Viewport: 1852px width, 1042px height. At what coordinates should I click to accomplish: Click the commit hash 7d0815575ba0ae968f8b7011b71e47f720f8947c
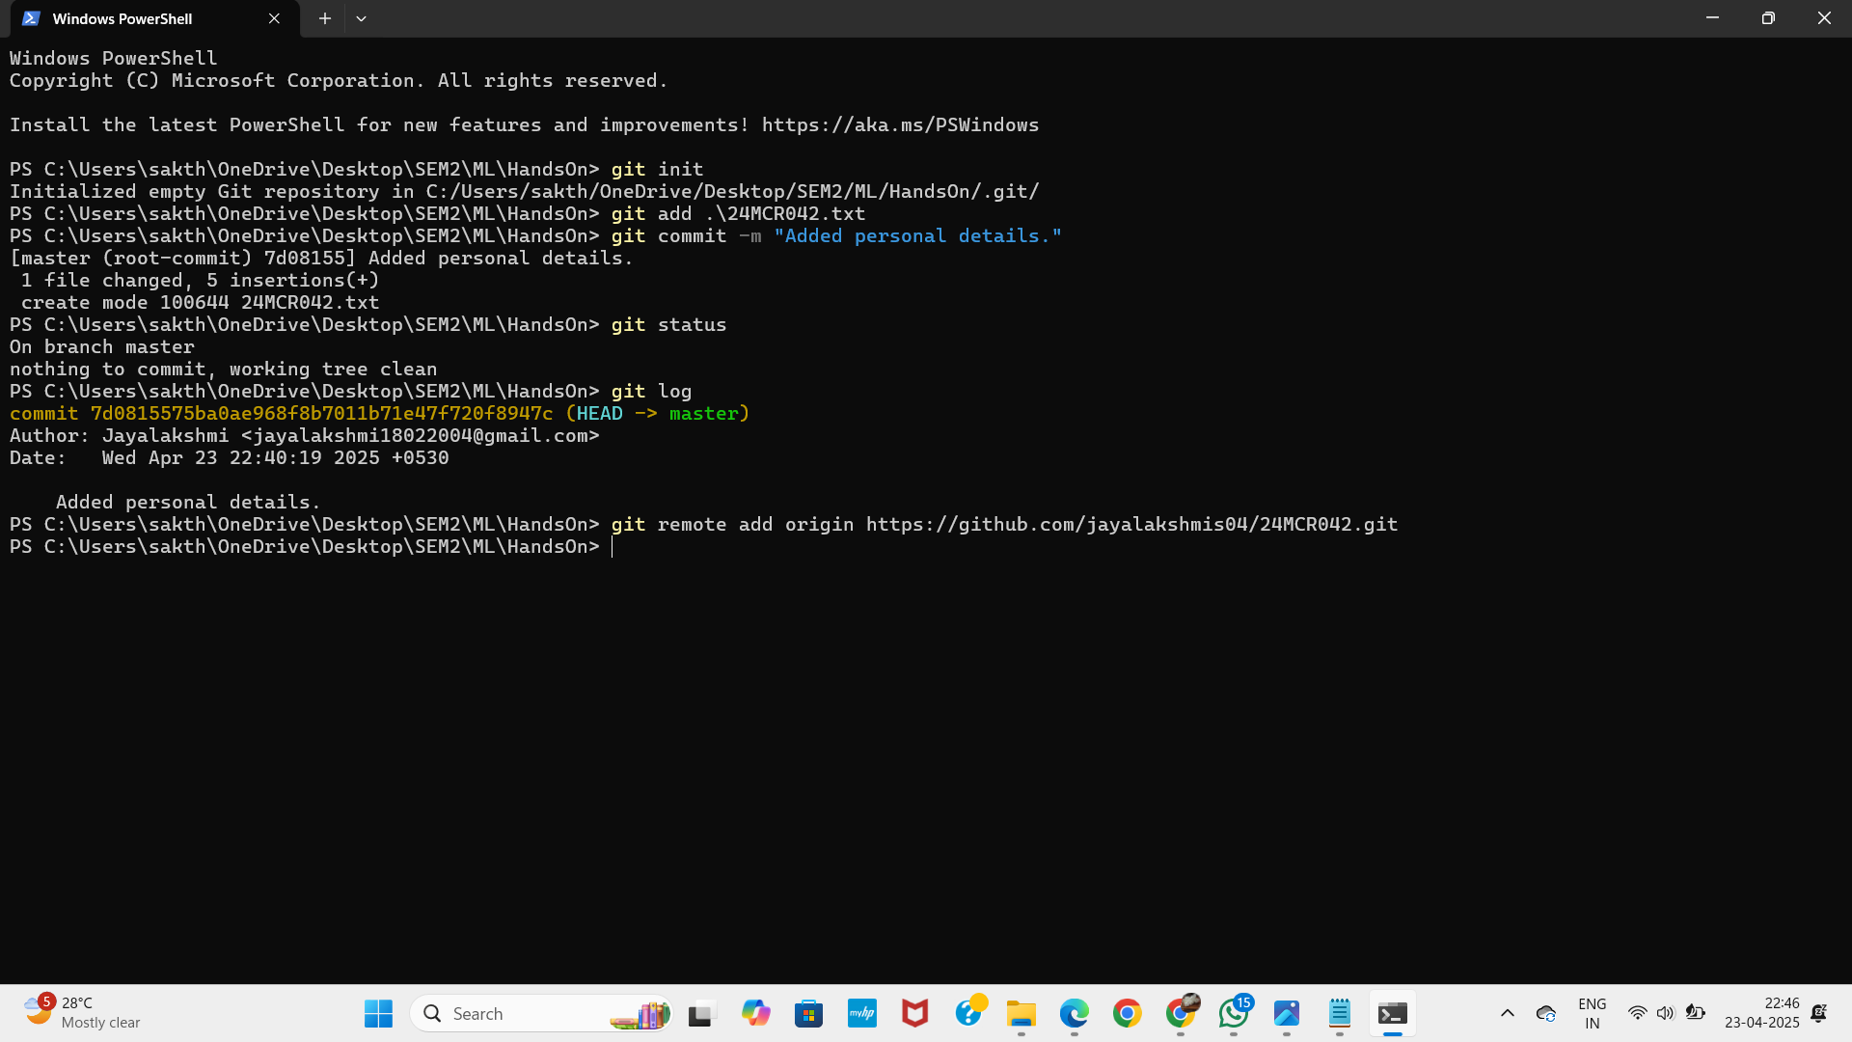pyautogui.click(x=322, y=413)
